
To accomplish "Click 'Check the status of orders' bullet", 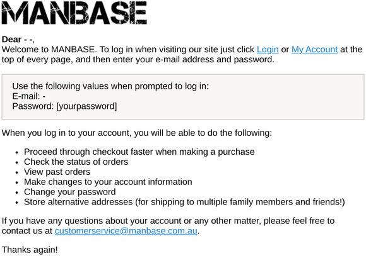I will click(x=76, y=162).
